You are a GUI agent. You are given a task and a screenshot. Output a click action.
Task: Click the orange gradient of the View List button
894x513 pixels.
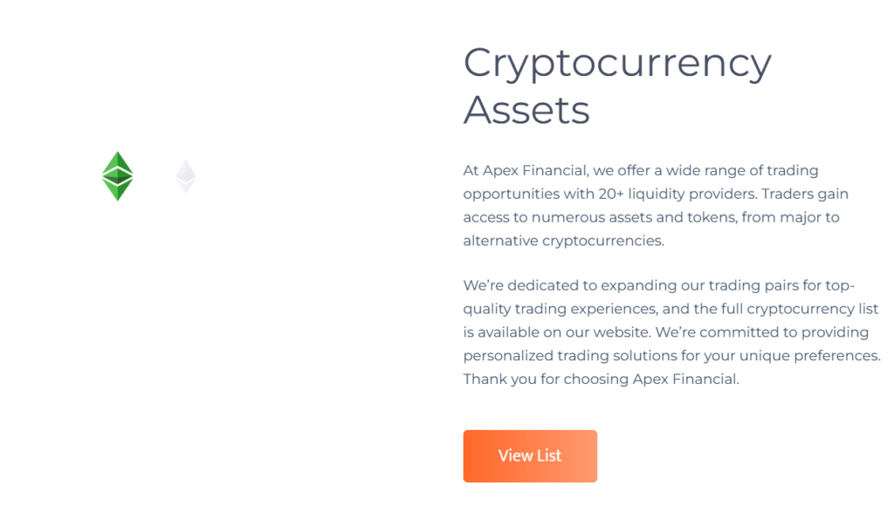click(x=530, y=455)
